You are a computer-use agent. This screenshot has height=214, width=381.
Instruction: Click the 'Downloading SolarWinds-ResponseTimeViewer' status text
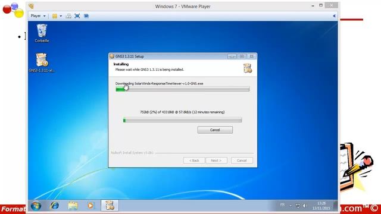point(159,83)
